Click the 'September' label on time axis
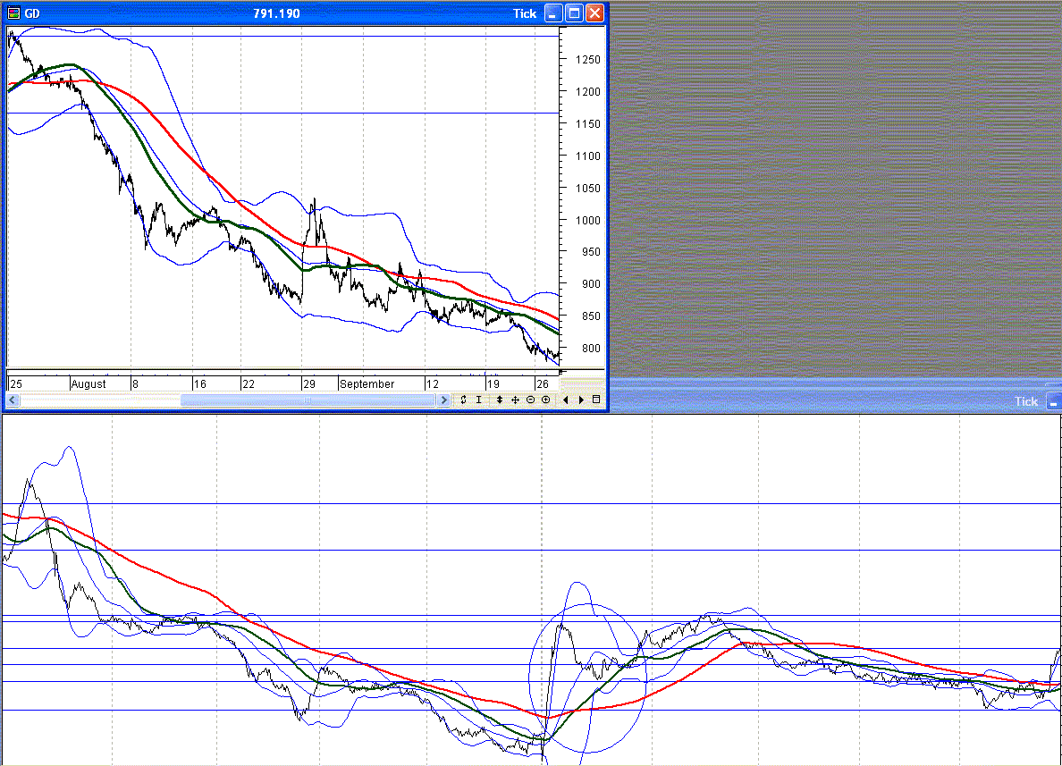 (x=367, y=384)
